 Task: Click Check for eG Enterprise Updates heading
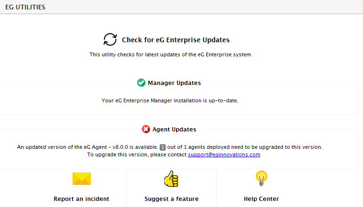pos(176,40)
